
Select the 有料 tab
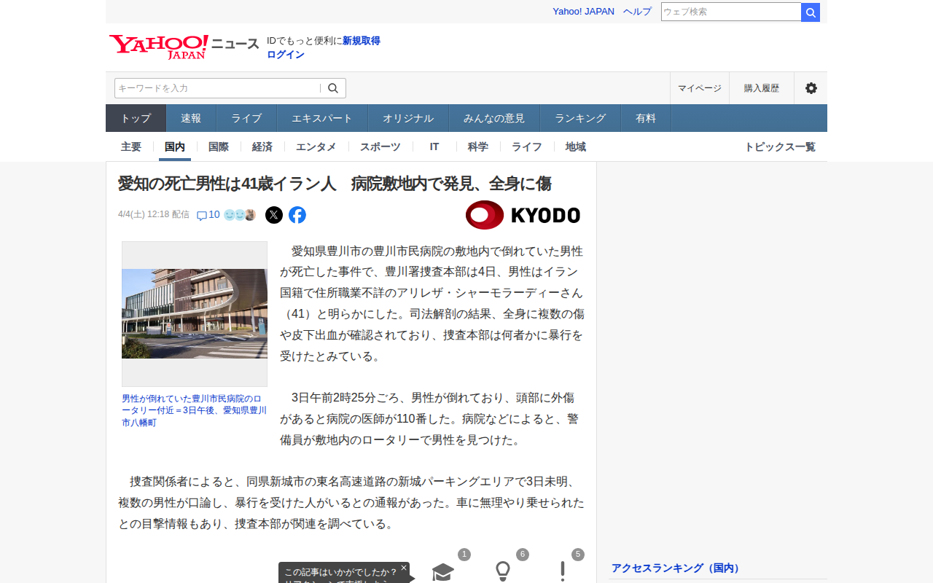point(646,118)
